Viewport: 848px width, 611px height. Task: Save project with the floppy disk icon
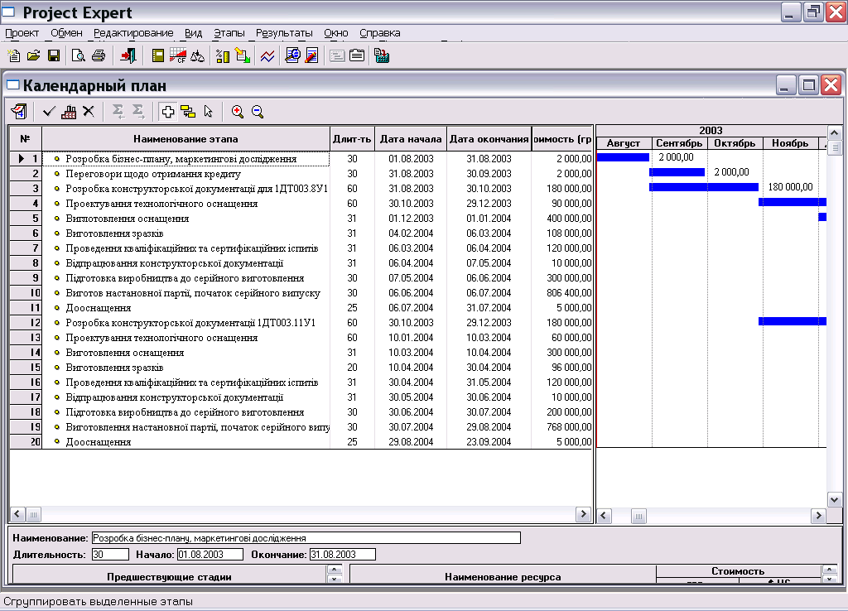pyautogui.click(x=54, y=55)
